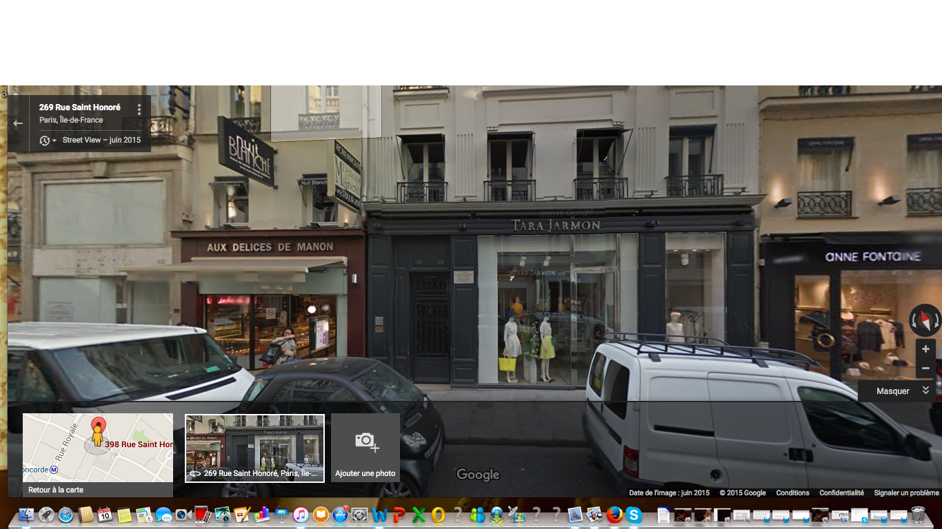Viewport: 942px width, 529px height.
Task: Open the DOCX document in the dock
Action: 663,515
